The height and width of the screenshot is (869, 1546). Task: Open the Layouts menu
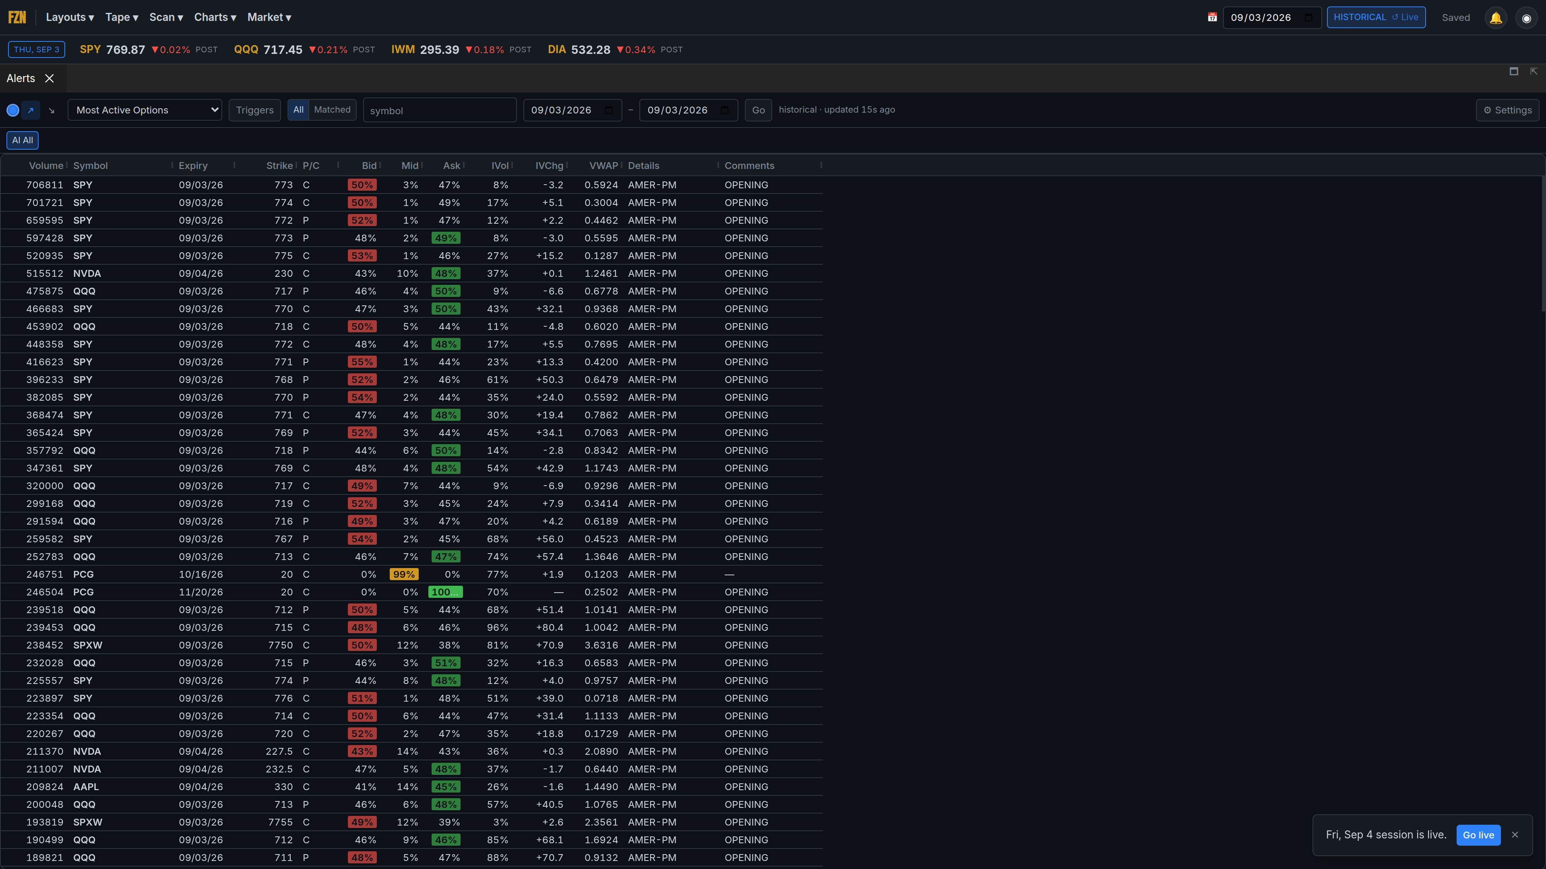70,17
